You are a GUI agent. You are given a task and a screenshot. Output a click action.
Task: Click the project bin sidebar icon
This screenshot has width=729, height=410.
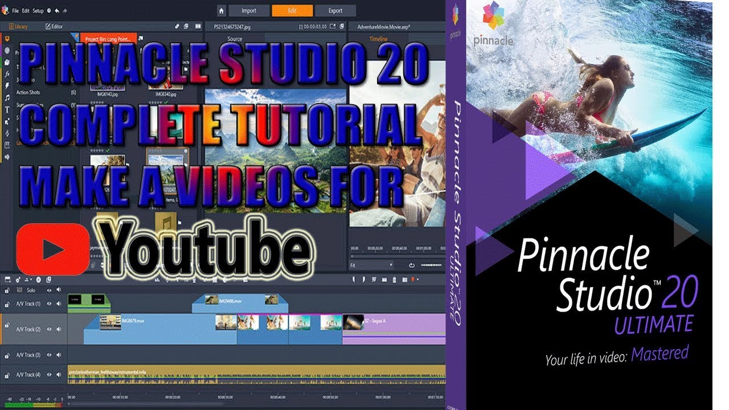tap(7, 38)
